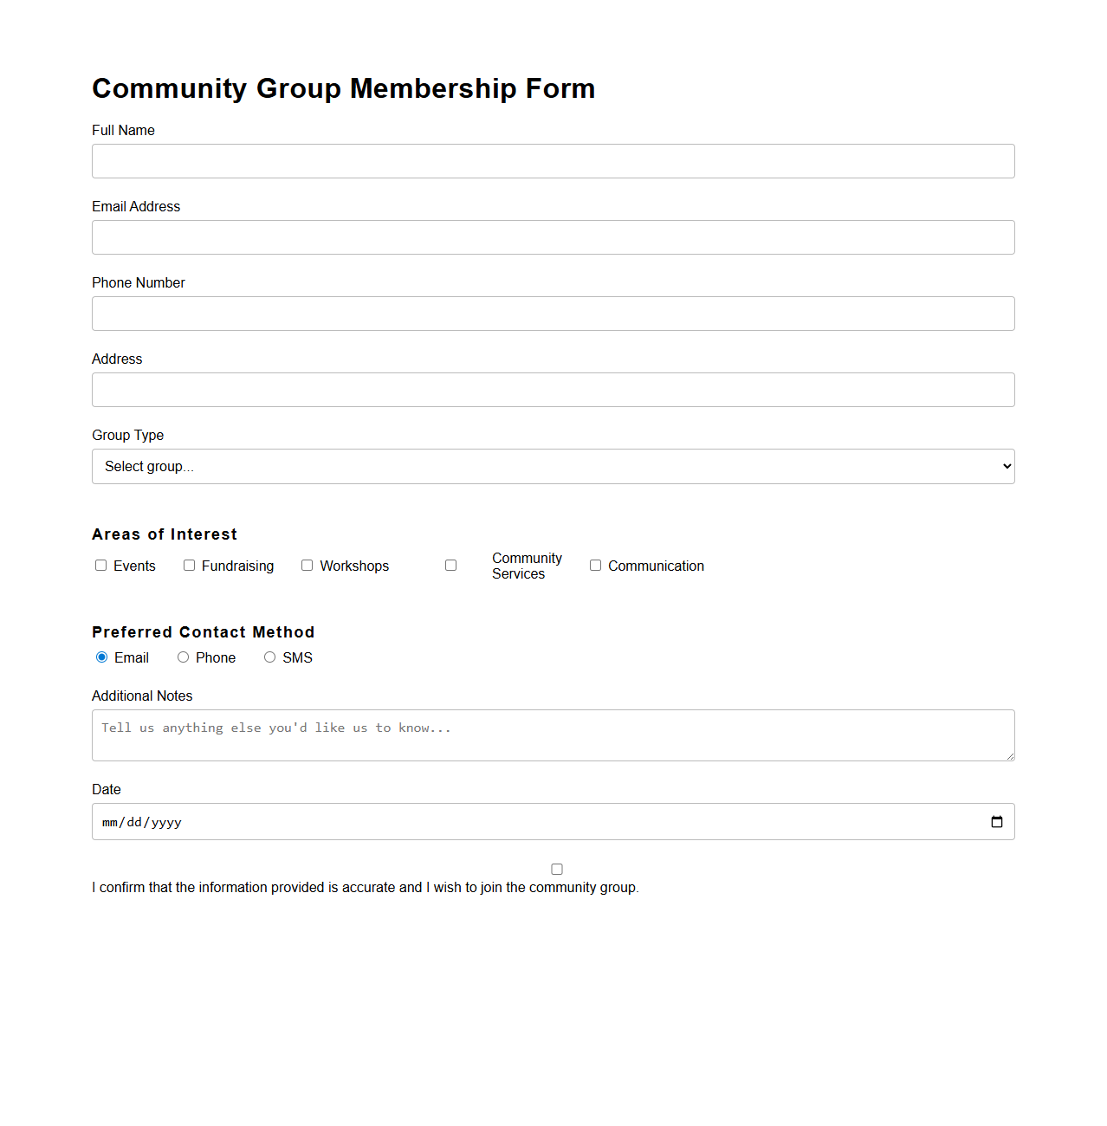Enable the Fundraising checkbox
This screenshot has width=1107, height=1126.
(189, 565)
